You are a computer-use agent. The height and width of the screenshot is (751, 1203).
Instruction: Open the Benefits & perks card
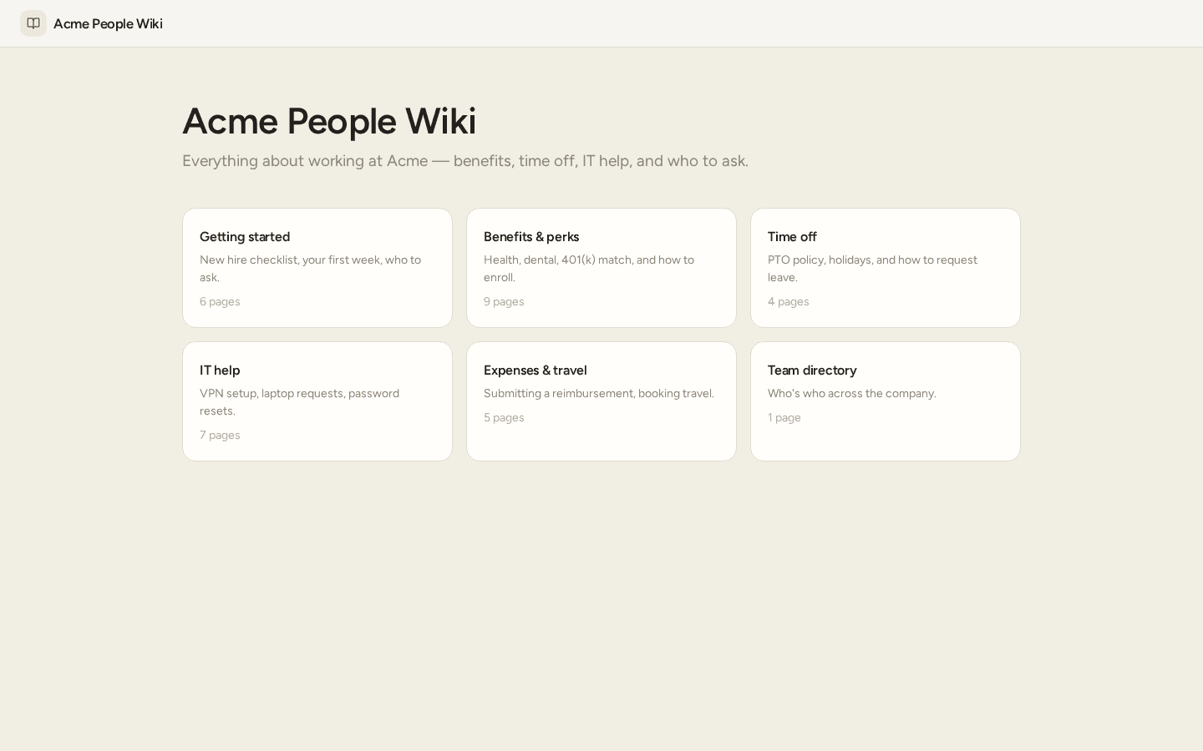pos(601,268)
